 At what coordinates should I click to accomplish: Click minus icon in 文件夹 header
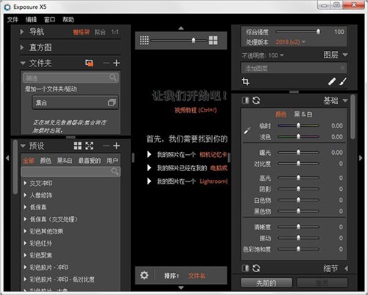tap(106, 63)
